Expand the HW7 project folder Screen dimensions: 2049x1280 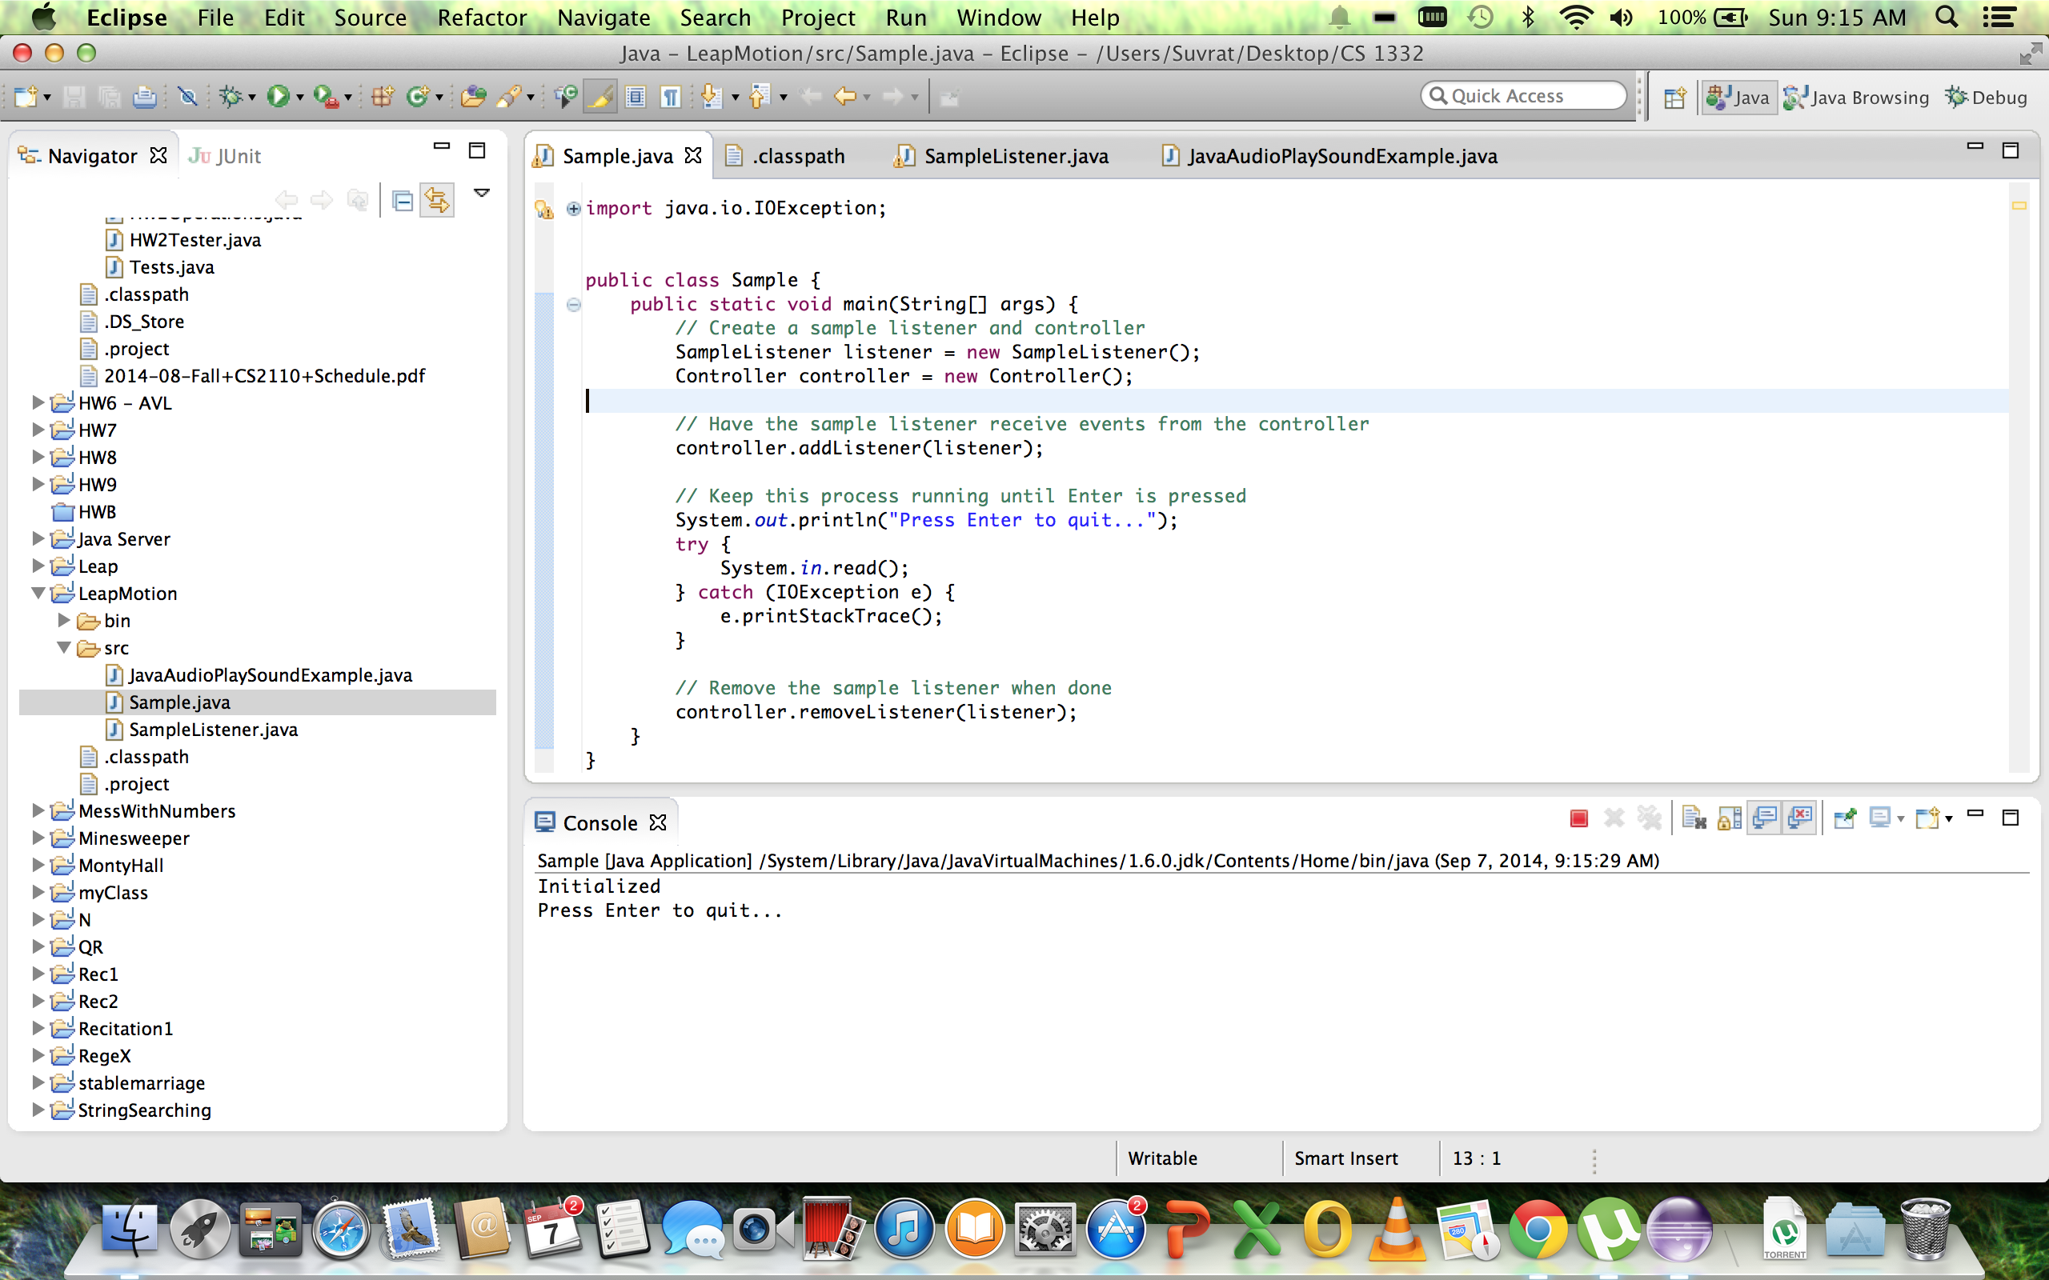tap(38, 430)
